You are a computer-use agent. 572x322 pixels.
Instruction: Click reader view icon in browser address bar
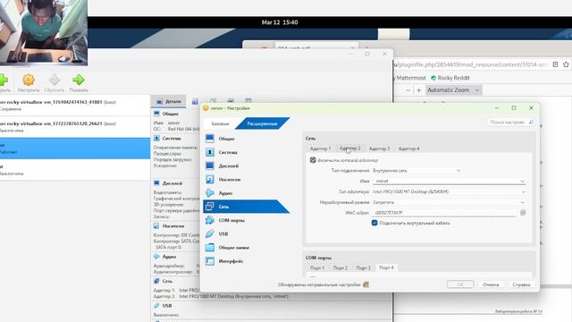pos(555,64)
